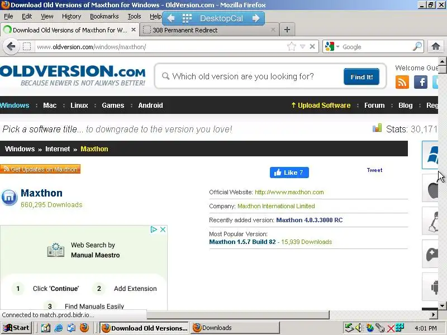Open the Mac navigation item
447x335 pixels.
[50, 106]
